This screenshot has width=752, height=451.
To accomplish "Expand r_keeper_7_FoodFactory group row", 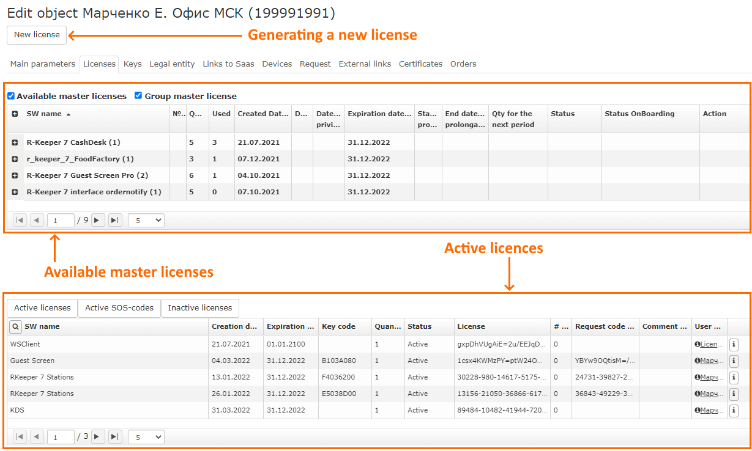I will (15, 159).
